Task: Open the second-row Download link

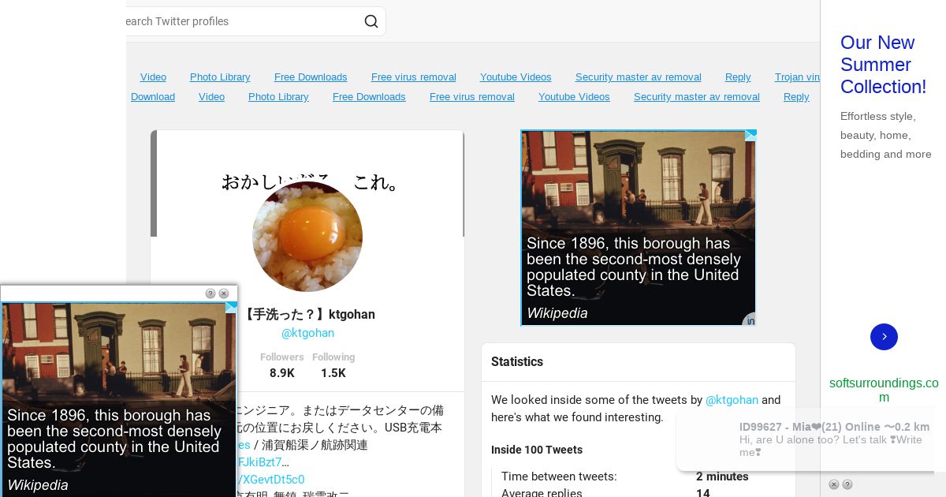Action: [x=153, y=97]
